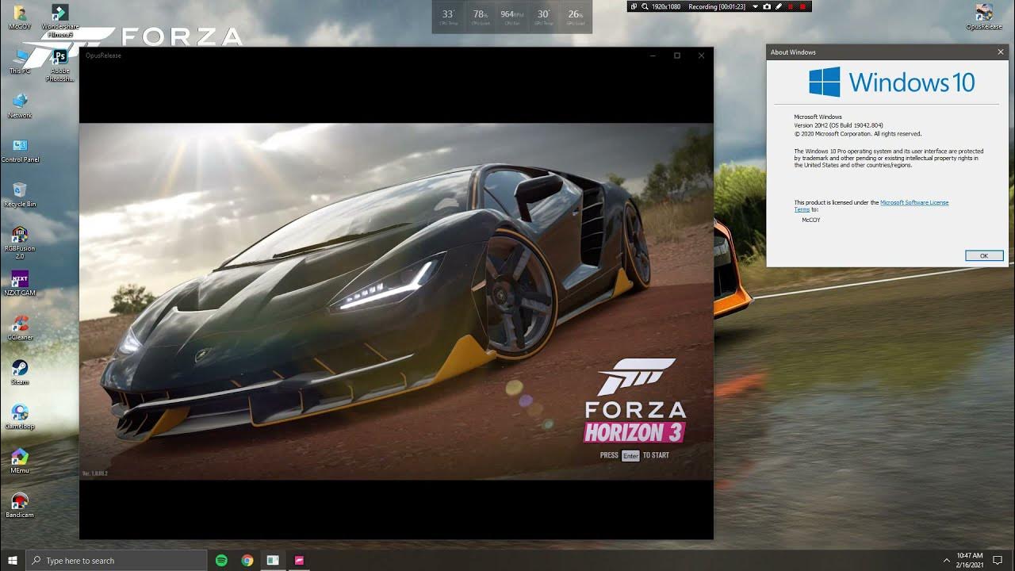Image resolution: width=1015 pixels, height=571 pixels.
Task: Maximize the OpusRelease game window
Action: pyautogui.click(x=677, y=56)
